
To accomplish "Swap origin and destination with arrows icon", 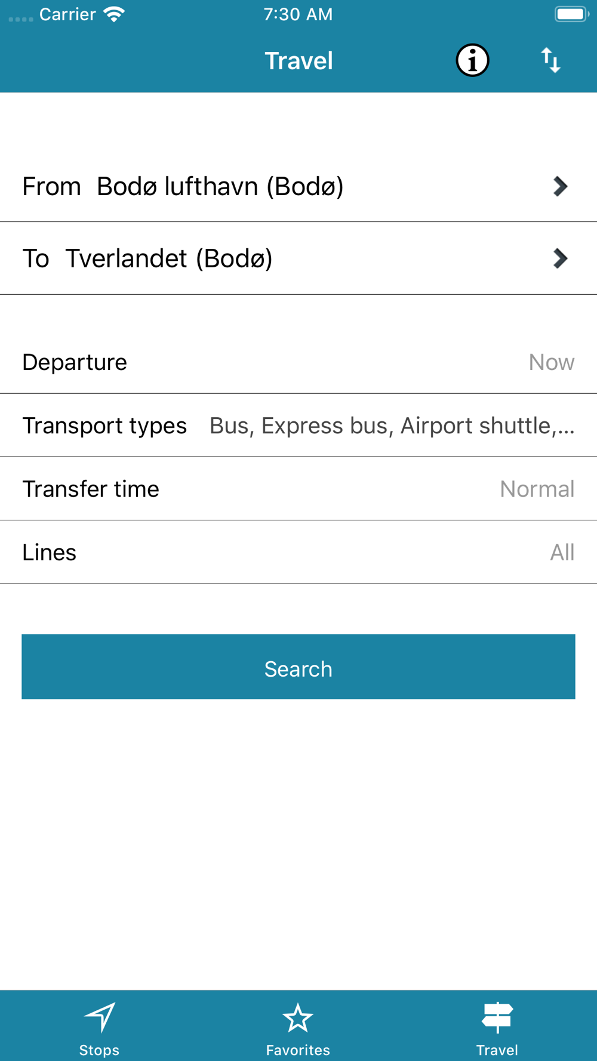I will pyautogui.click(x=550, y=60).
